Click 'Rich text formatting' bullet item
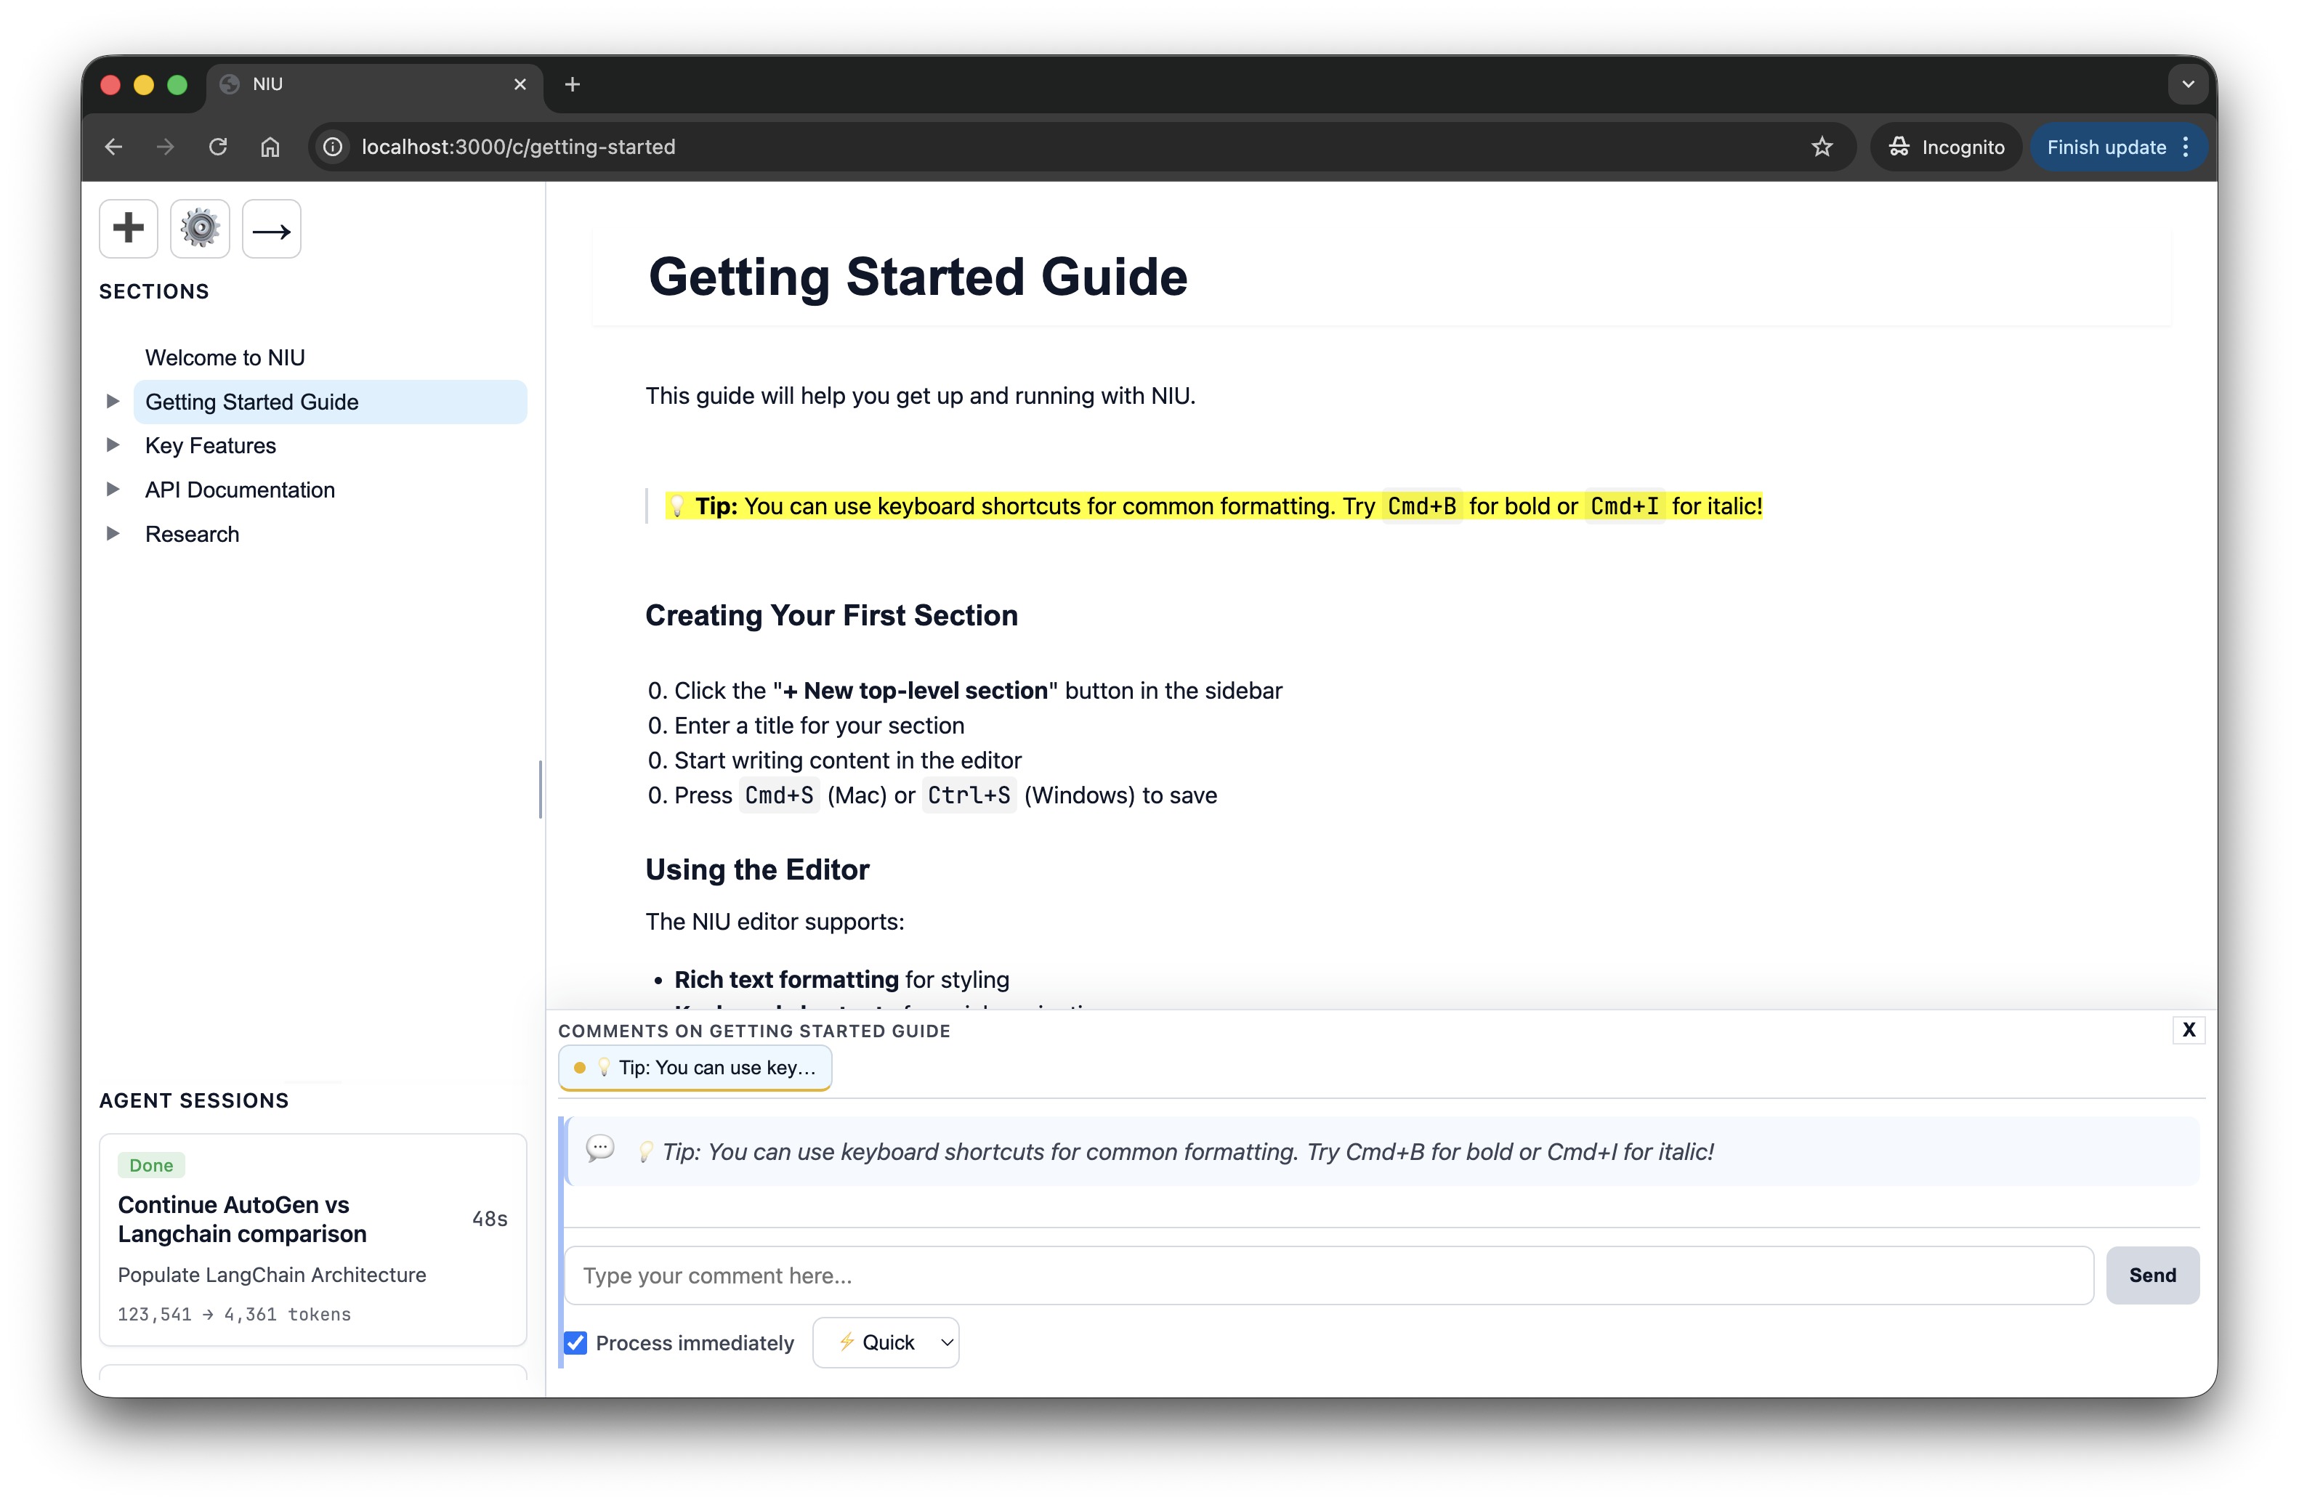Image resolution: width=2299 pixels, height=1505 pixels. click(x=841, y=979)
